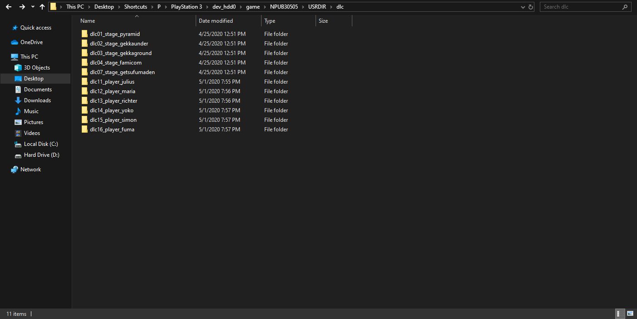The height and width of the screenshot is (319, 637).
Task: Go up one folder level
Action: click(x=42, y=7)
